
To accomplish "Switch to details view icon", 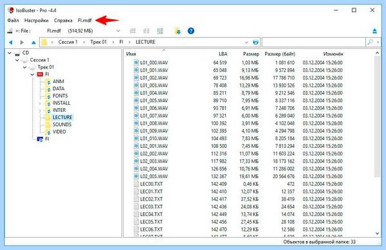I will (146, 31).
